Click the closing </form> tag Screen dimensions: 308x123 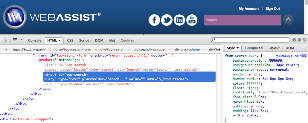(x=44, y=89)
